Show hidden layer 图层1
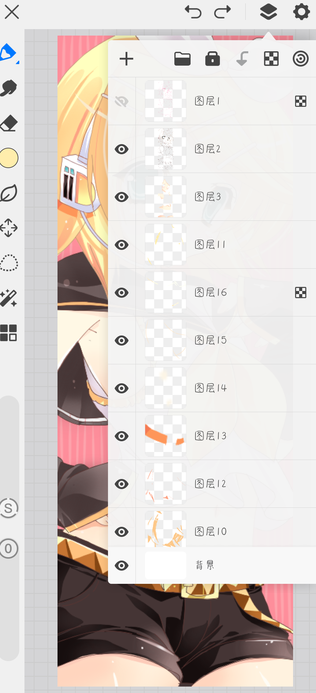 122,101
